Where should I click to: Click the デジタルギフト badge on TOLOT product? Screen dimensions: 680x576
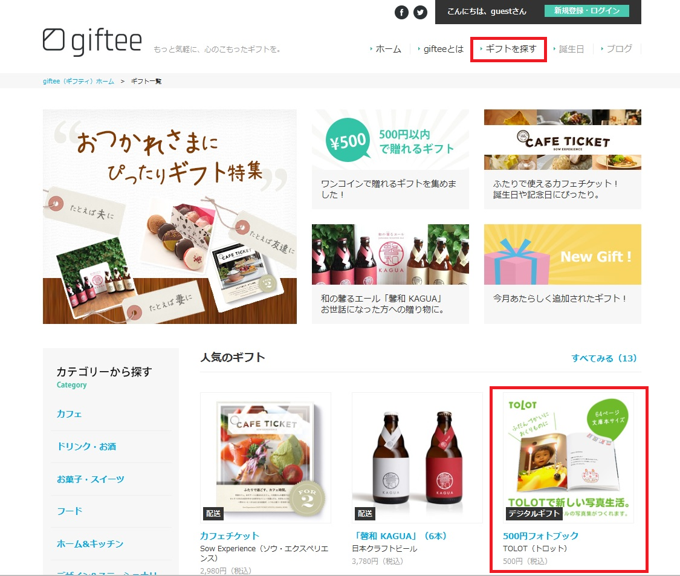(534, 514)
